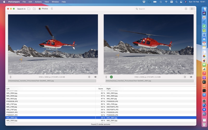Select row P1000038.JPG in the list
The height and width of the screenshot is (130, 208).
(x=101, y=101)
